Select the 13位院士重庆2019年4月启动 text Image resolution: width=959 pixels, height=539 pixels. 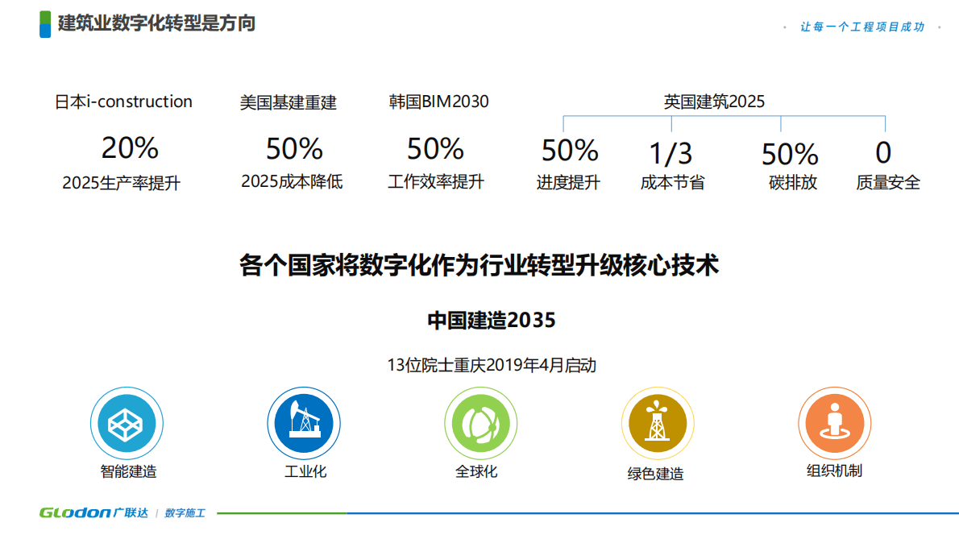(x=492, y=365)
